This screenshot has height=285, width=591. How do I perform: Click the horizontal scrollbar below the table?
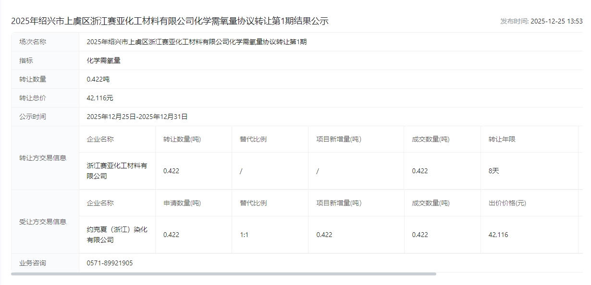[223, 274]
